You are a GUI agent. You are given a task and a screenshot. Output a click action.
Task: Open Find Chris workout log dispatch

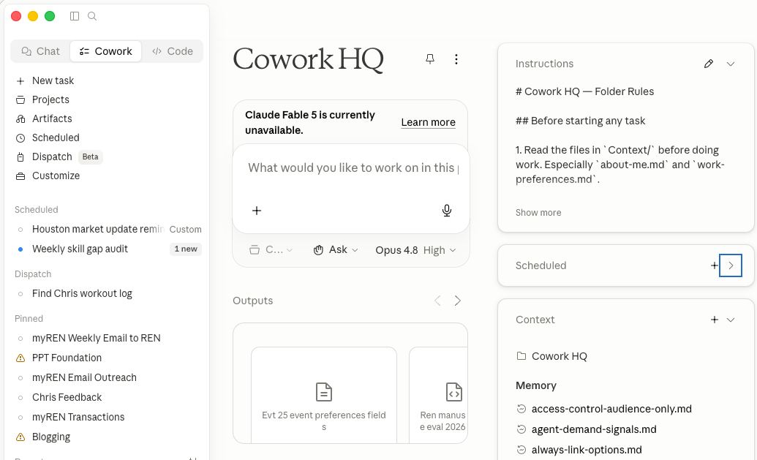tap(82, 293)
